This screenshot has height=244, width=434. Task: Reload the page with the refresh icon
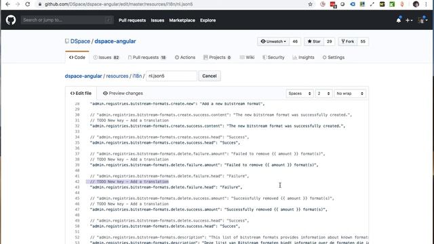click(x=27, y=4)
